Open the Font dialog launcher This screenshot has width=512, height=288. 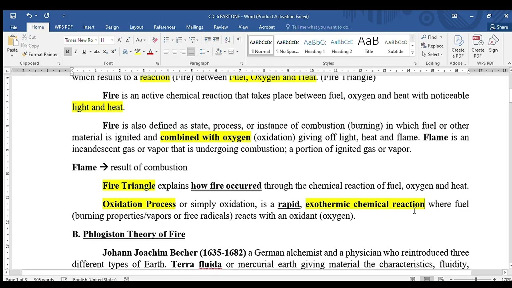click(x=157, y=64)
